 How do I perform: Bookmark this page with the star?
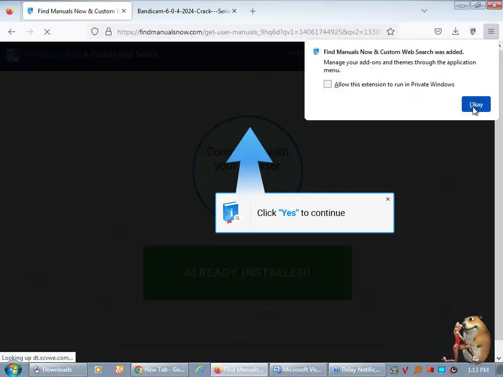391,32
